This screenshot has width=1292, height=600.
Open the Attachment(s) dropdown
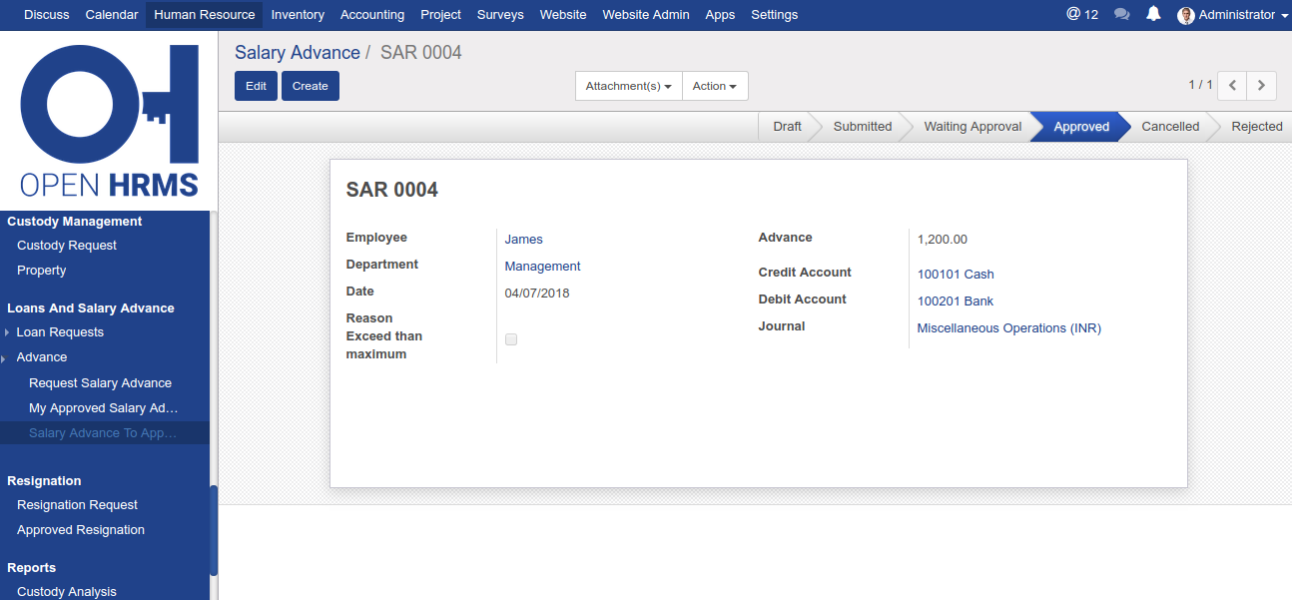pyautogui.click(x=628, y=86)
